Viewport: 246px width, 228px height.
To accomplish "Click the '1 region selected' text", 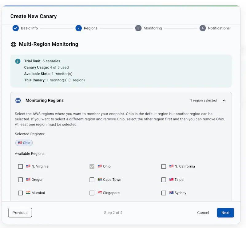I will pyautogui.click(x=204, y=100).
